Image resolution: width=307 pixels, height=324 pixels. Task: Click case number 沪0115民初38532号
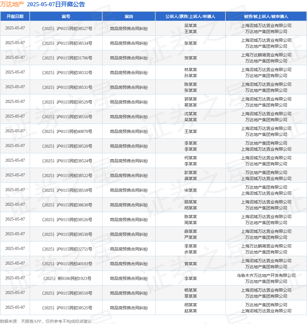coord(67,73)
